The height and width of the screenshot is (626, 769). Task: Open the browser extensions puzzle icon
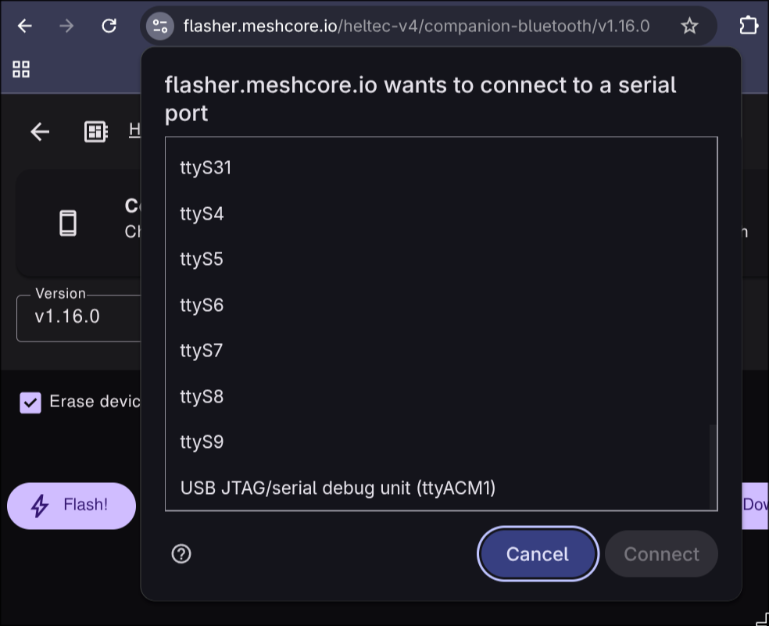tap(749, 26)
